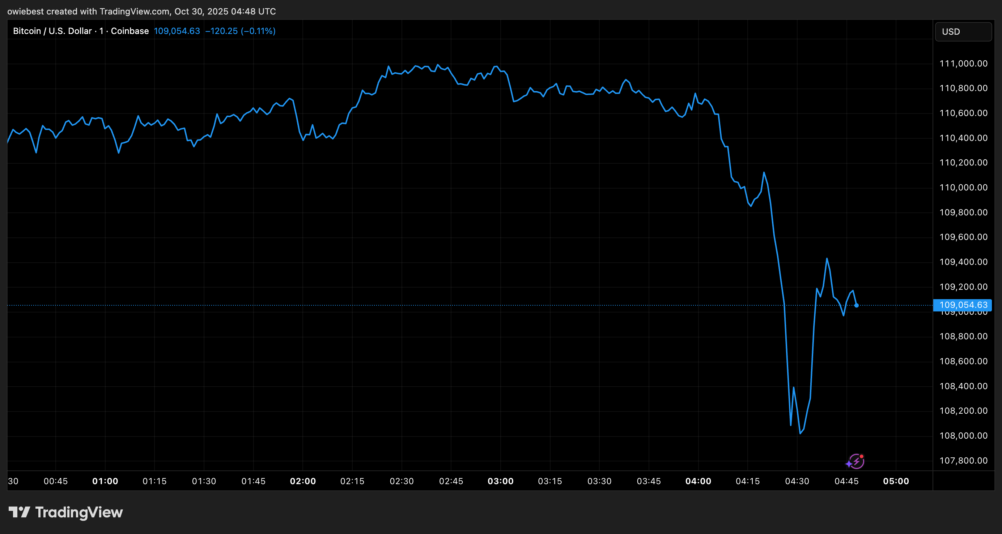Click the price value 109,054.63 in the legend

(x=177, y=31)
